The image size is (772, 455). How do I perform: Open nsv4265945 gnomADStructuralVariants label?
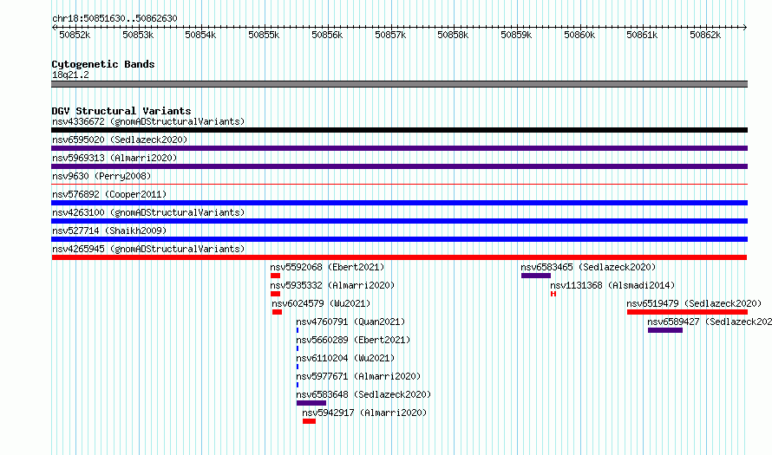click(148, 249)
